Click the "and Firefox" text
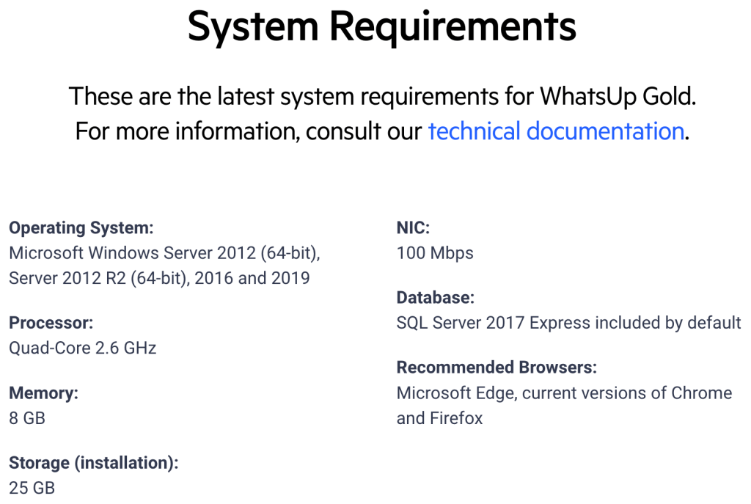This screenshot has width=751, height=504. pos(440,418)
